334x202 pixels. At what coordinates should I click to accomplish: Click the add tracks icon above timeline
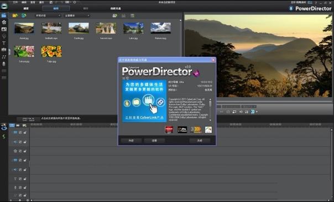click(x=24, y=125)
